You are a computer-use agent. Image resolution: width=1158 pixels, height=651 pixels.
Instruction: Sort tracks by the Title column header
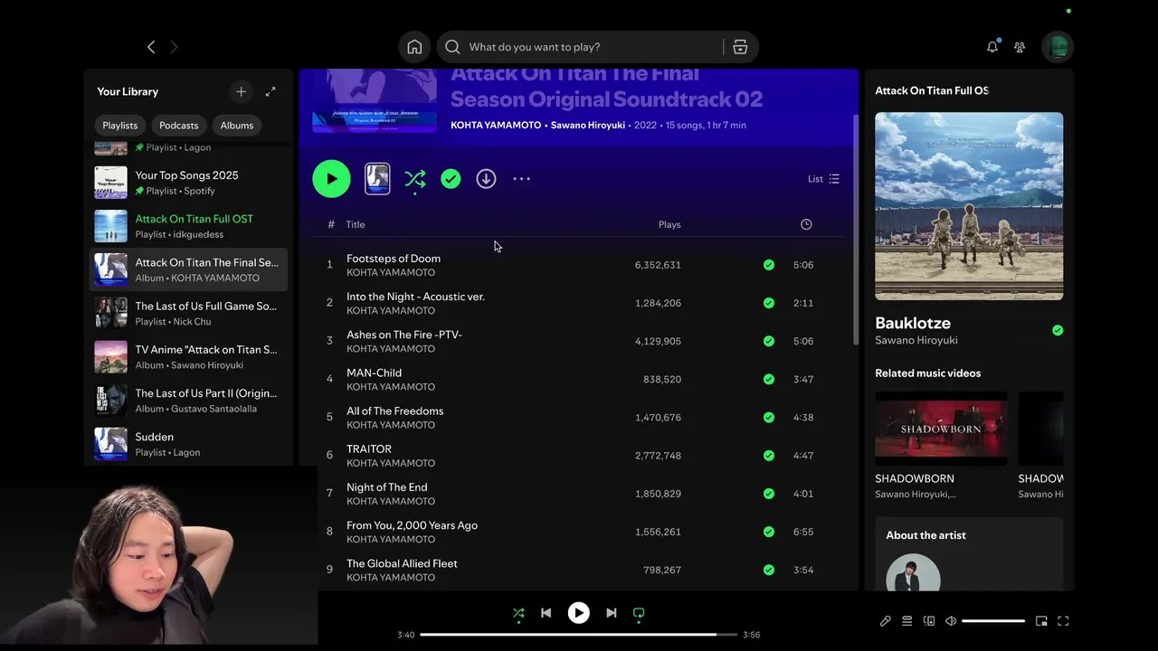(356, 224)
